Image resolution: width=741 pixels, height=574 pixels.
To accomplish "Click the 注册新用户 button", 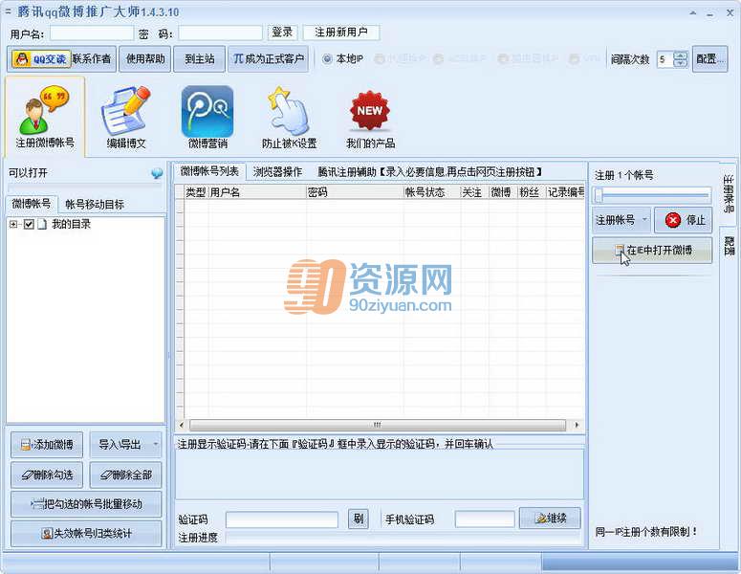I will (x=340, y=33).
